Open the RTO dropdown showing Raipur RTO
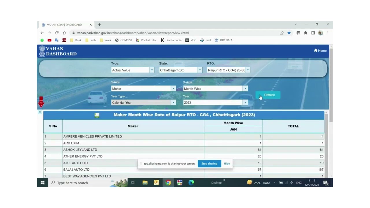 click(229, 70)
